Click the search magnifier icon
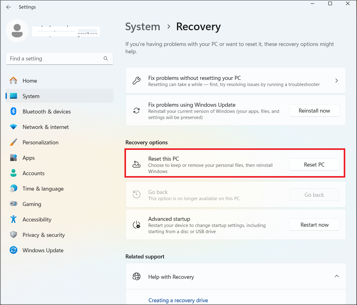357x305 pixels. 106,59
